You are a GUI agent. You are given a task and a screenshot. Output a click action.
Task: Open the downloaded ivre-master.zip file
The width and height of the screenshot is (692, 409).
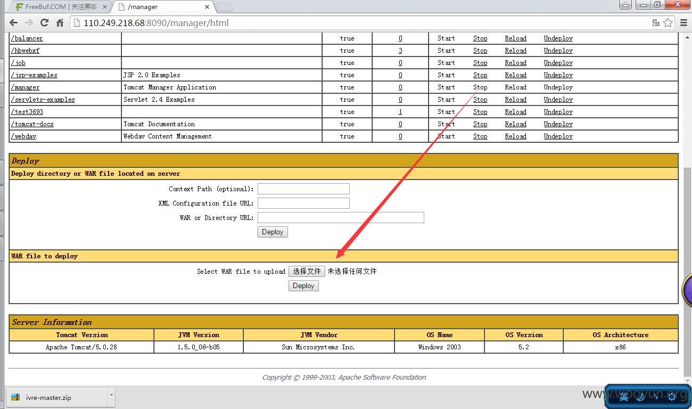click(56, 397)
